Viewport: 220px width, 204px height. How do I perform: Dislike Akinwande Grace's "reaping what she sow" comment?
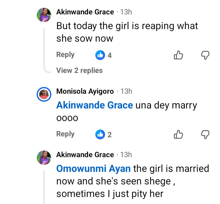click(x=205, y=55)
